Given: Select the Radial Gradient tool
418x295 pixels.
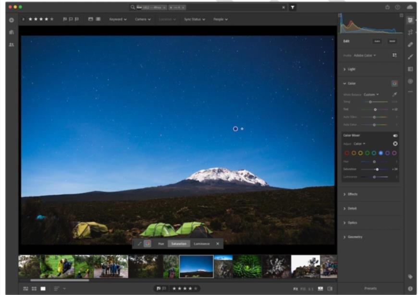Looking at the screenshot, I should (410, 81).
